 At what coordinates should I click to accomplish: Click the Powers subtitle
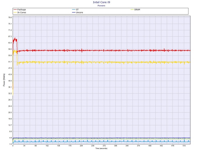(101, 6)
